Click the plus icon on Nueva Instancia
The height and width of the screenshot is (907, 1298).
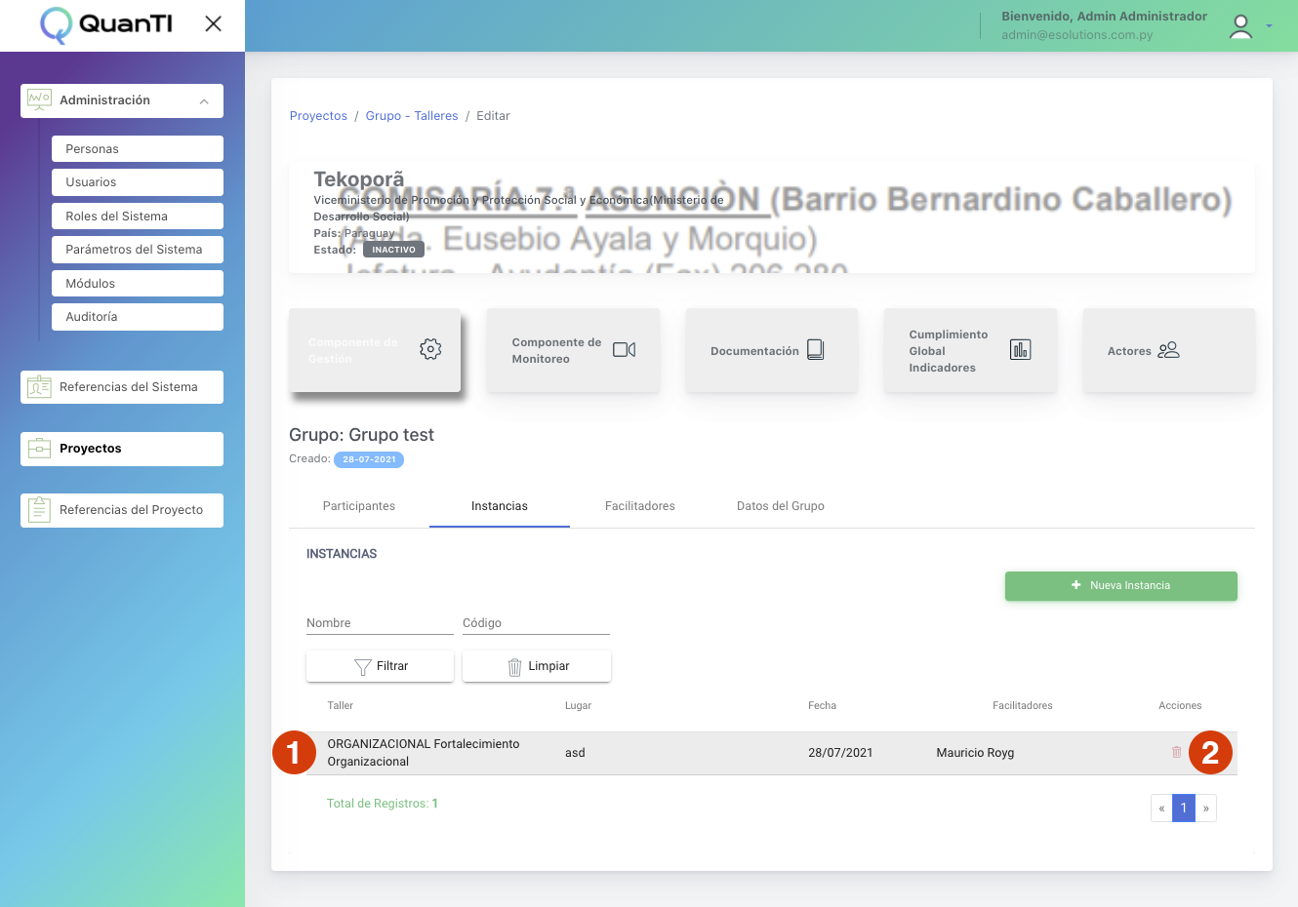[1076, 585]
